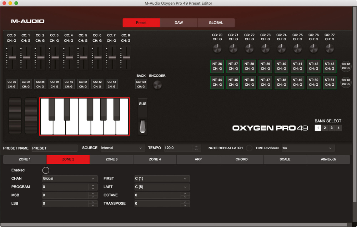Select fader button CC: 43
This screenshot has height=227, width=357.
tap(111, 84)
